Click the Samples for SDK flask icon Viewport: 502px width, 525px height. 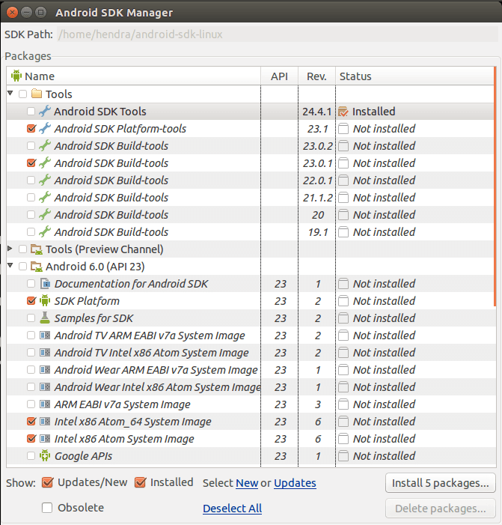pyautogui.click(x=45, y=318)
